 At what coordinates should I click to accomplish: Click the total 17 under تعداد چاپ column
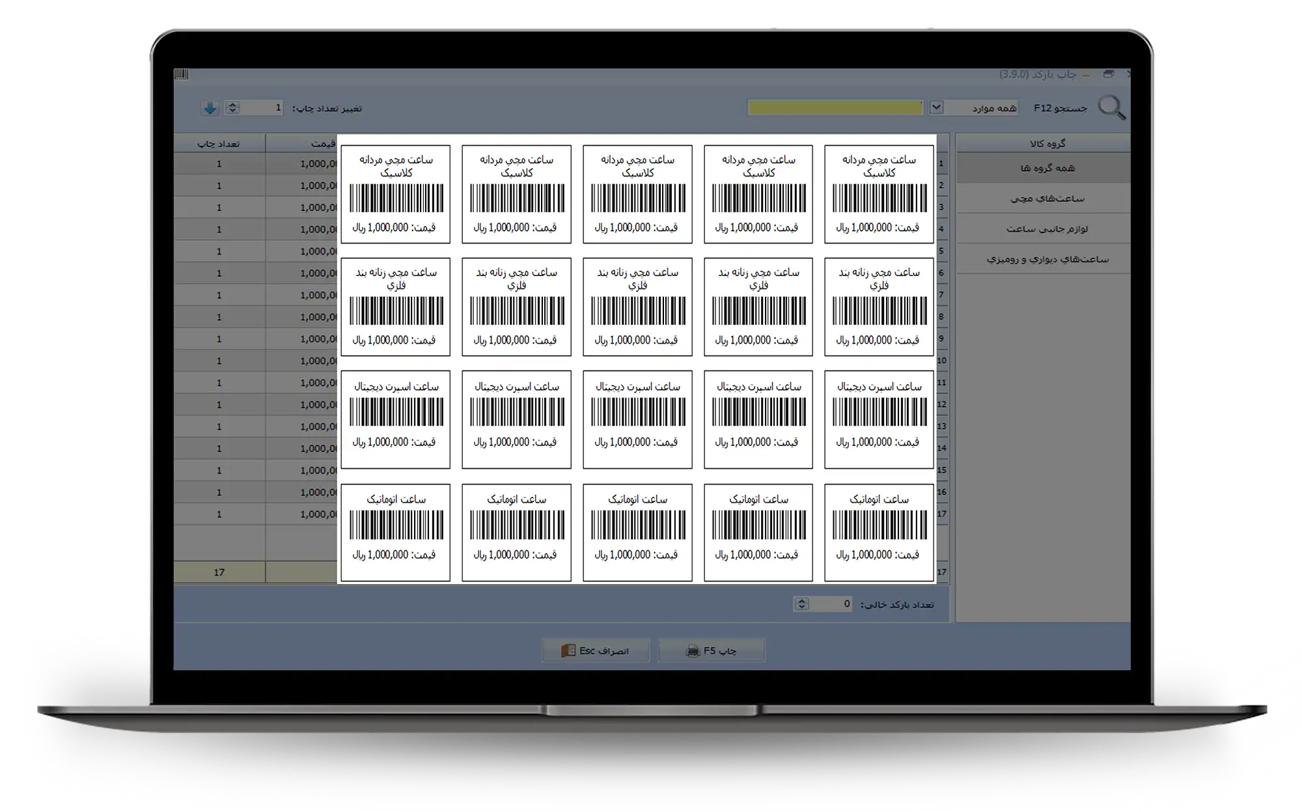coord(219,572)
